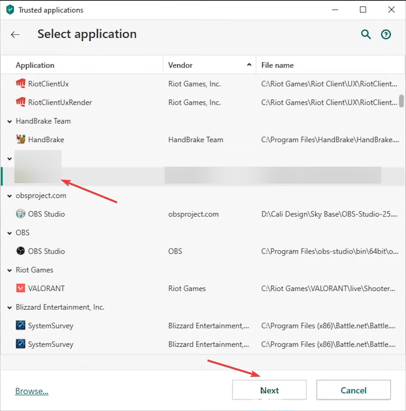Click the Riot Games group label
The height and width of the screenshot is (411, 406).
click(34, 270)
